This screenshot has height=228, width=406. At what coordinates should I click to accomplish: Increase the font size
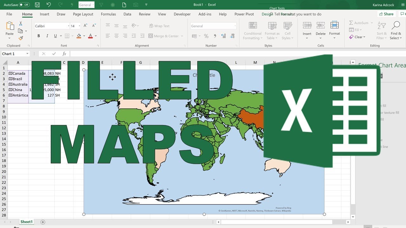point(86,26)
